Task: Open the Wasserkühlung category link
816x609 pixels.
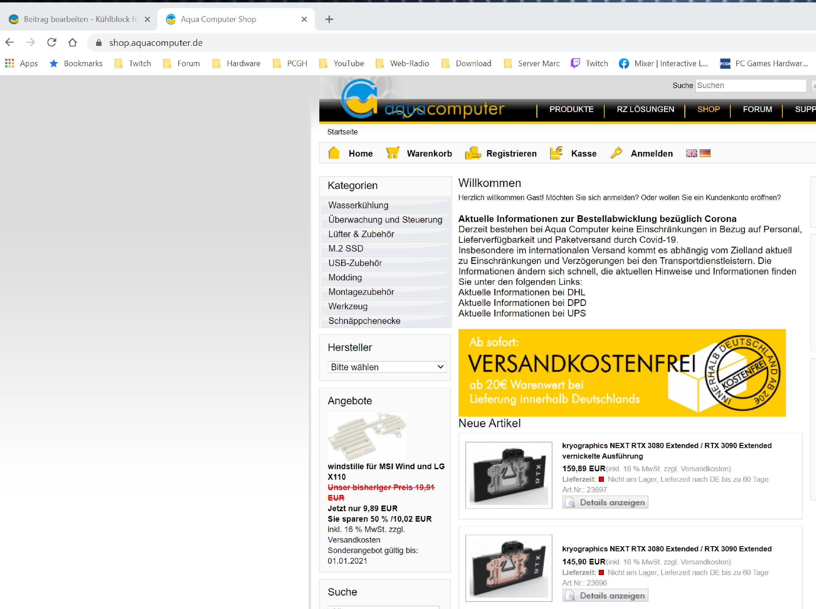Action: coord(358,205)
